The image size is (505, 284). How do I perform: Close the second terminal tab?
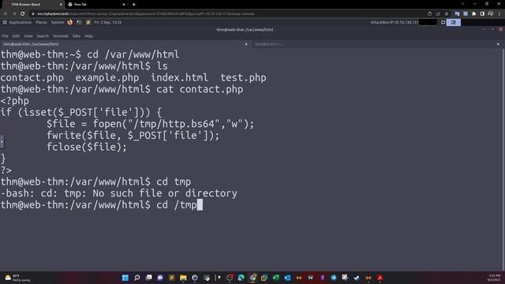point(498,44)
